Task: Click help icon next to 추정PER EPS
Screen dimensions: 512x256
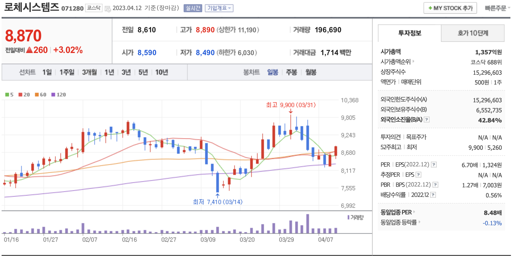Action: 418,175
